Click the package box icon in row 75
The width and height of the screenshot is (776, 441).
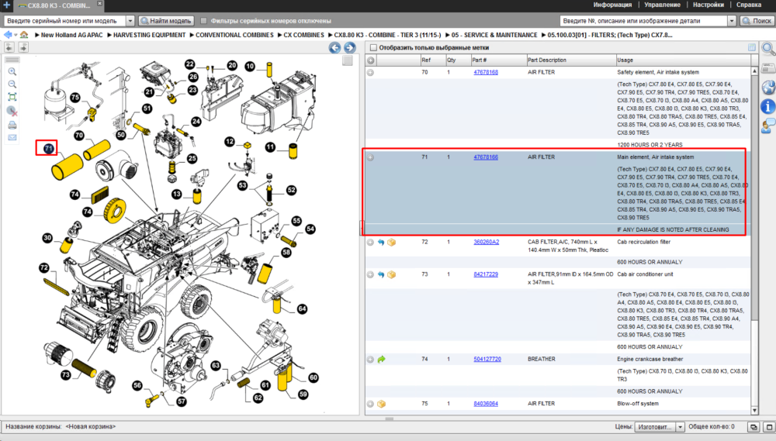[381, 404]
